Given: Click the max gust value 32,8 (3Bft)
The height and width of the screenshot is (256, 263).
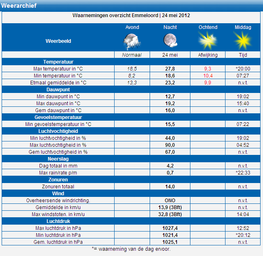Looking at the screenshot, I should [x=170, y=214].
